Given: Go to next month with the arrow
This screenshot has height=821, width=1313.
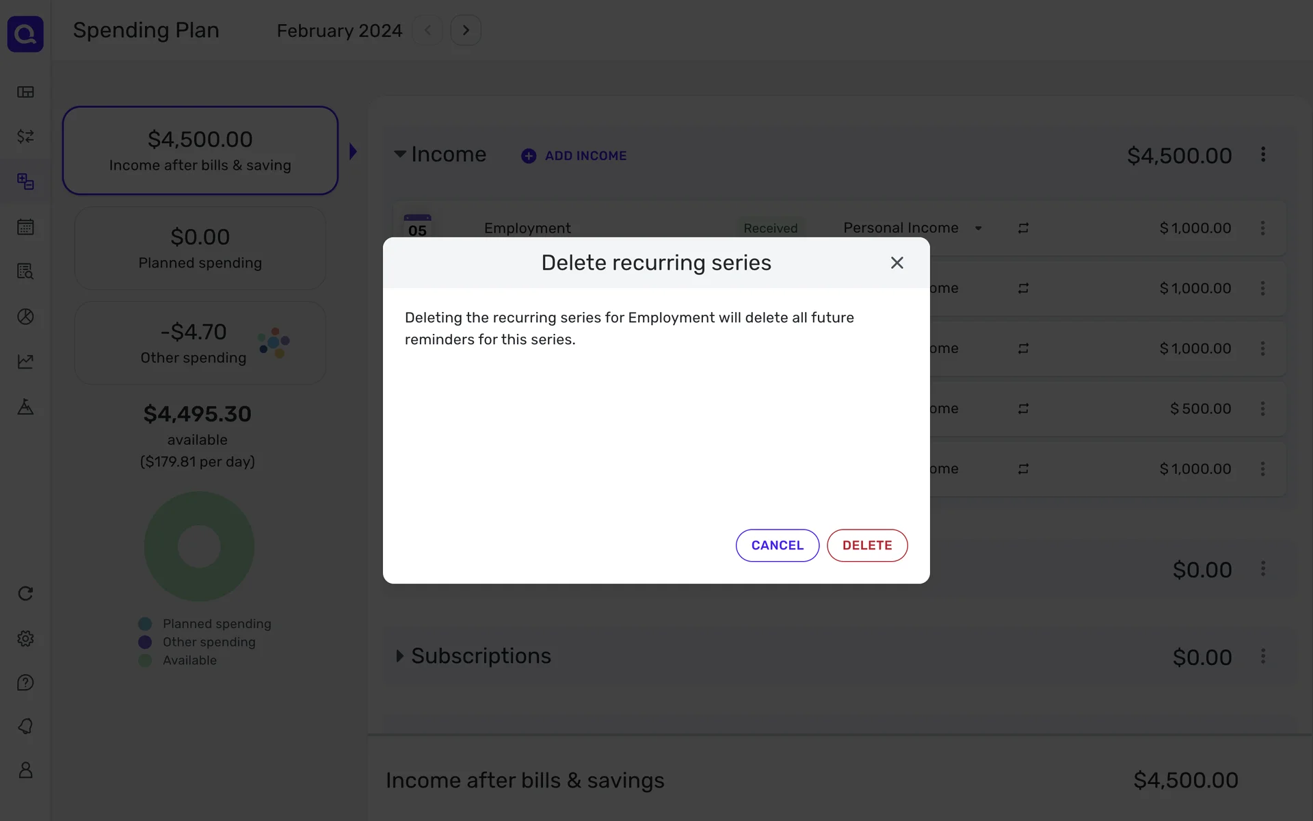Looking at the screenshot, I should pyautogui.click(x=466, y=30).
